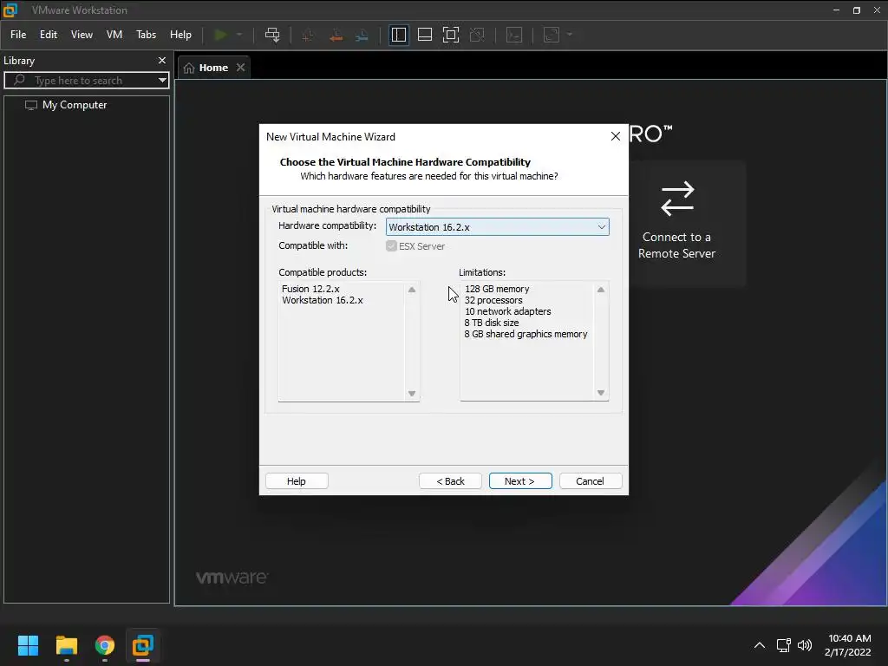
Task: Cancel the New Virtual Machine Wizard
Action: 590,480
